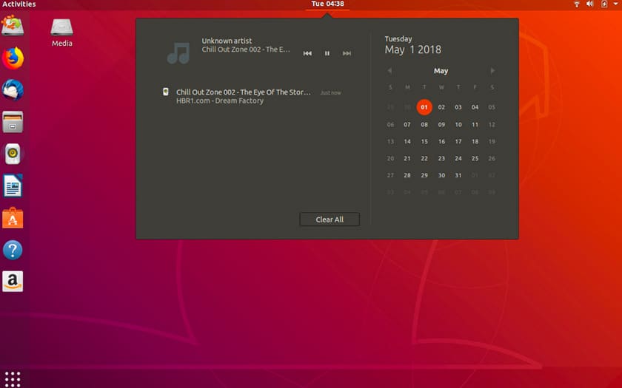Select May 15 in the calendar
622x388 pixels.
(x=424, y=141)
